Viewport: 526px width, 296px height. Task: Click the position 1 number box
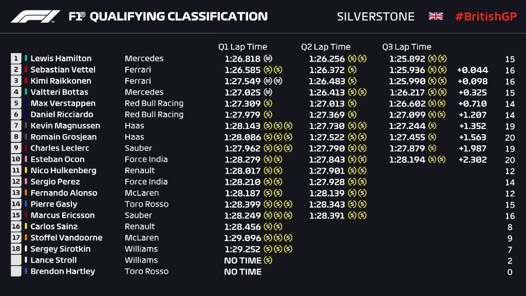pyautogui.click(x=16, y=59)
